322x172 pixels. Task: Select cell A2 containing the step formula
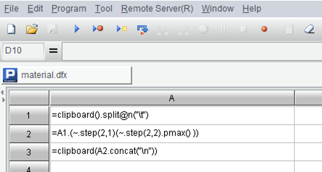pyautogui.click(x=172, y=133)
